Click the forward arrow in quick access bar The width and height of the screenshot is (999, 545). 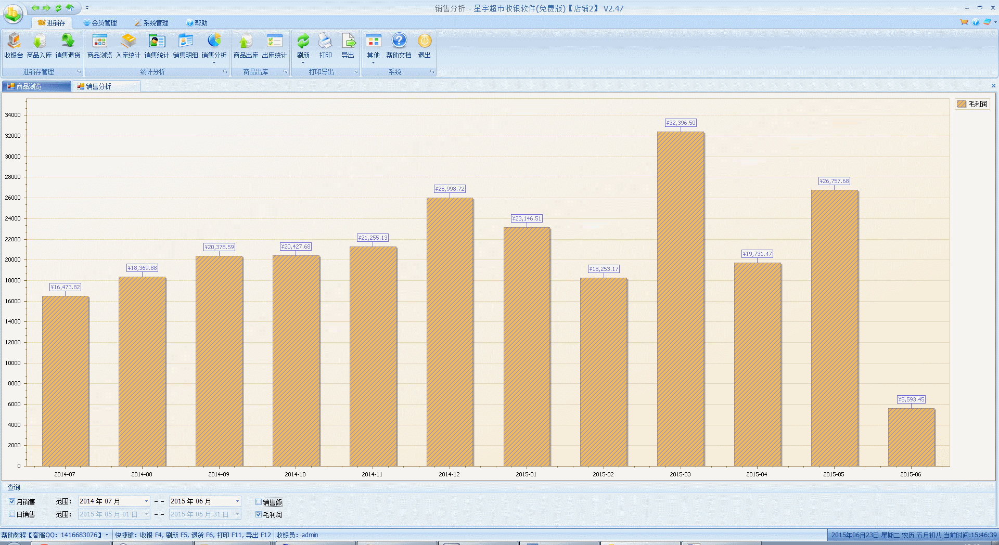(x=47, y=8)
